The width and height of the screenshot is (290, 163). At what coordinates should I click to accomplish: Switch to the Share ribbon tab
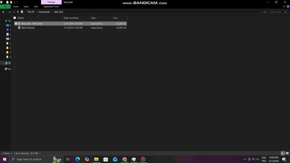tap(26, 6)
